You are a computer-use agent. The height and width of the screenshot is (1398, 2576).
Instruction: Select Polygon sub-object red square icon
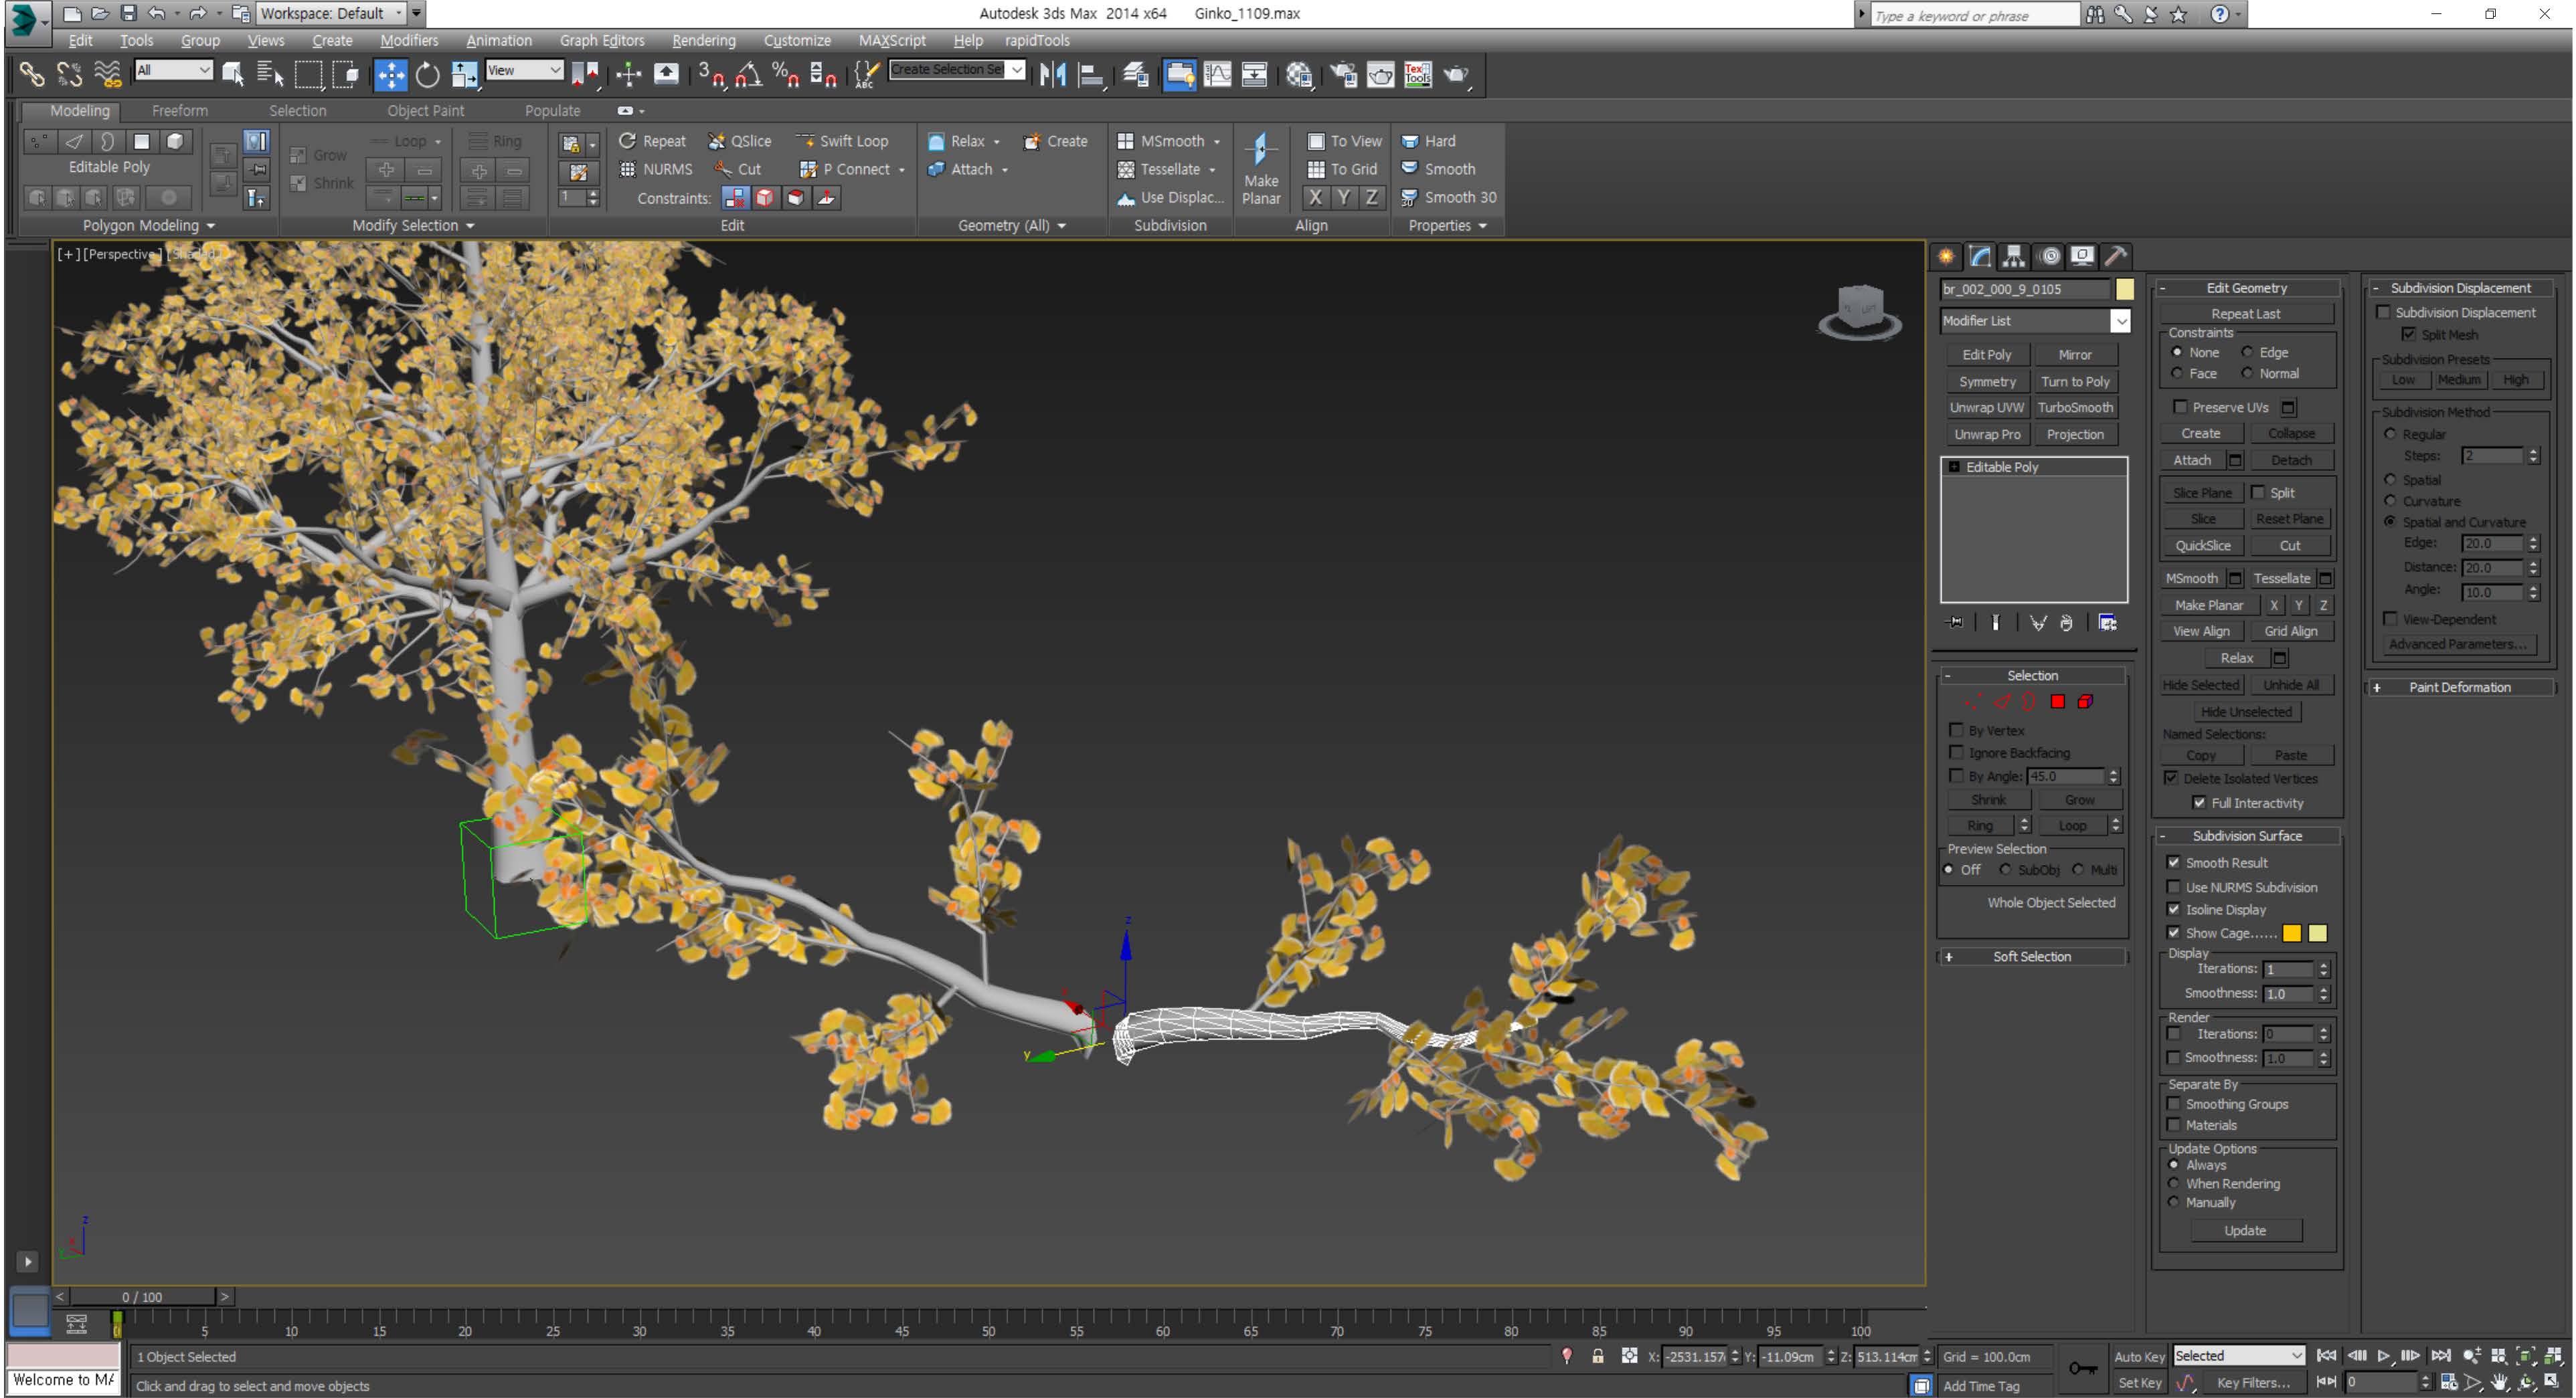click(2057, 702)
